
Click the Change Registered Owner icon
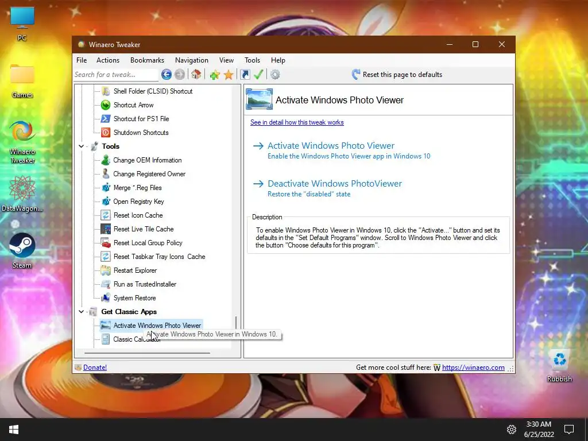click(106, 174)
